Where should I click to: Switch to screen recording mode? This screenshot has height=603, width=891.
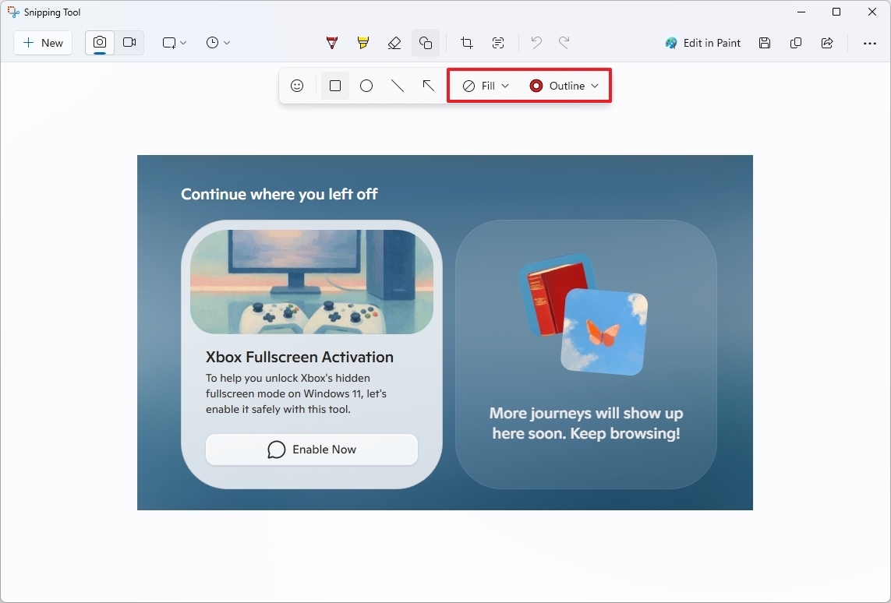[129, 43]
